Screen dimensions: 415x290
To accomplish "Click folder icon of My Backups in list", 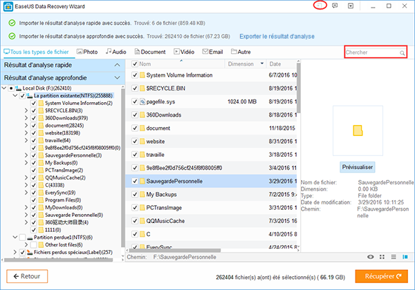I will click(x=142, y=195).
